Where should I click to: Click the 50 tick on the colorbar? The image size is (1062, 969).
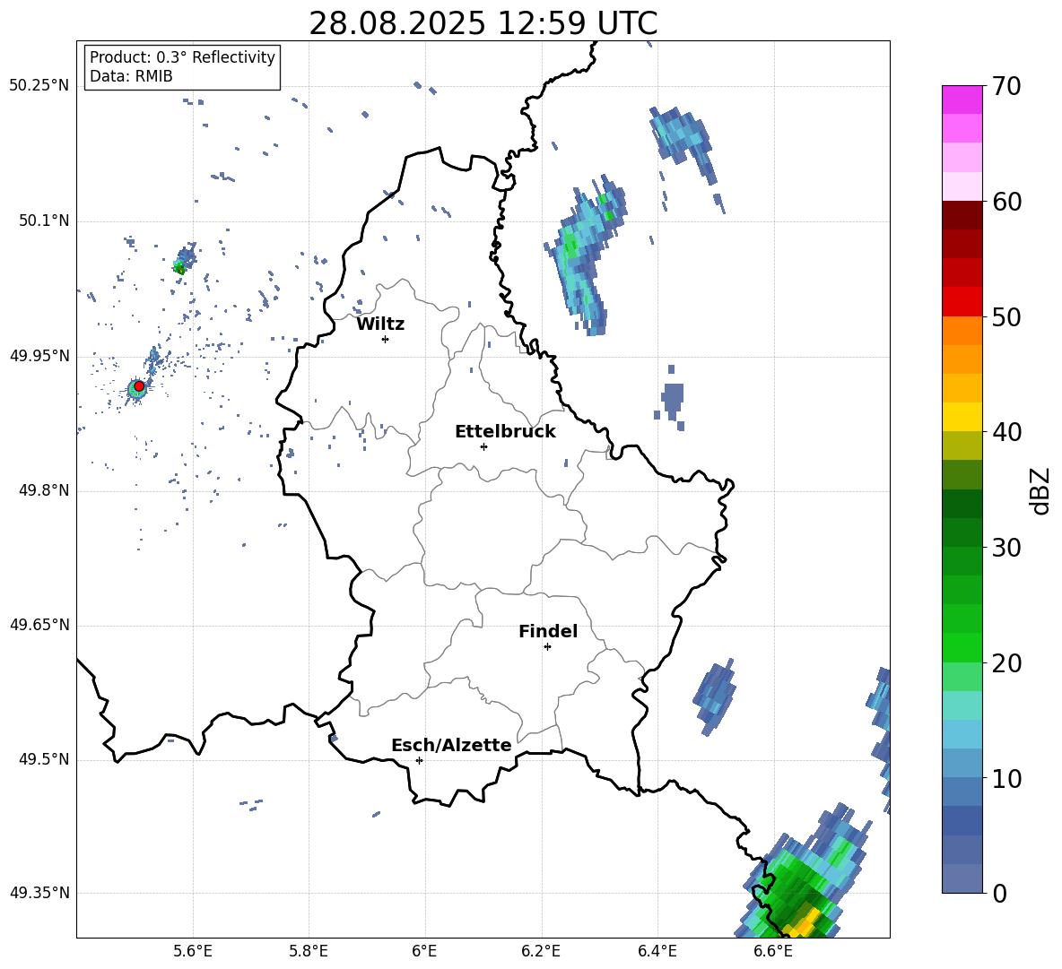1006,316
